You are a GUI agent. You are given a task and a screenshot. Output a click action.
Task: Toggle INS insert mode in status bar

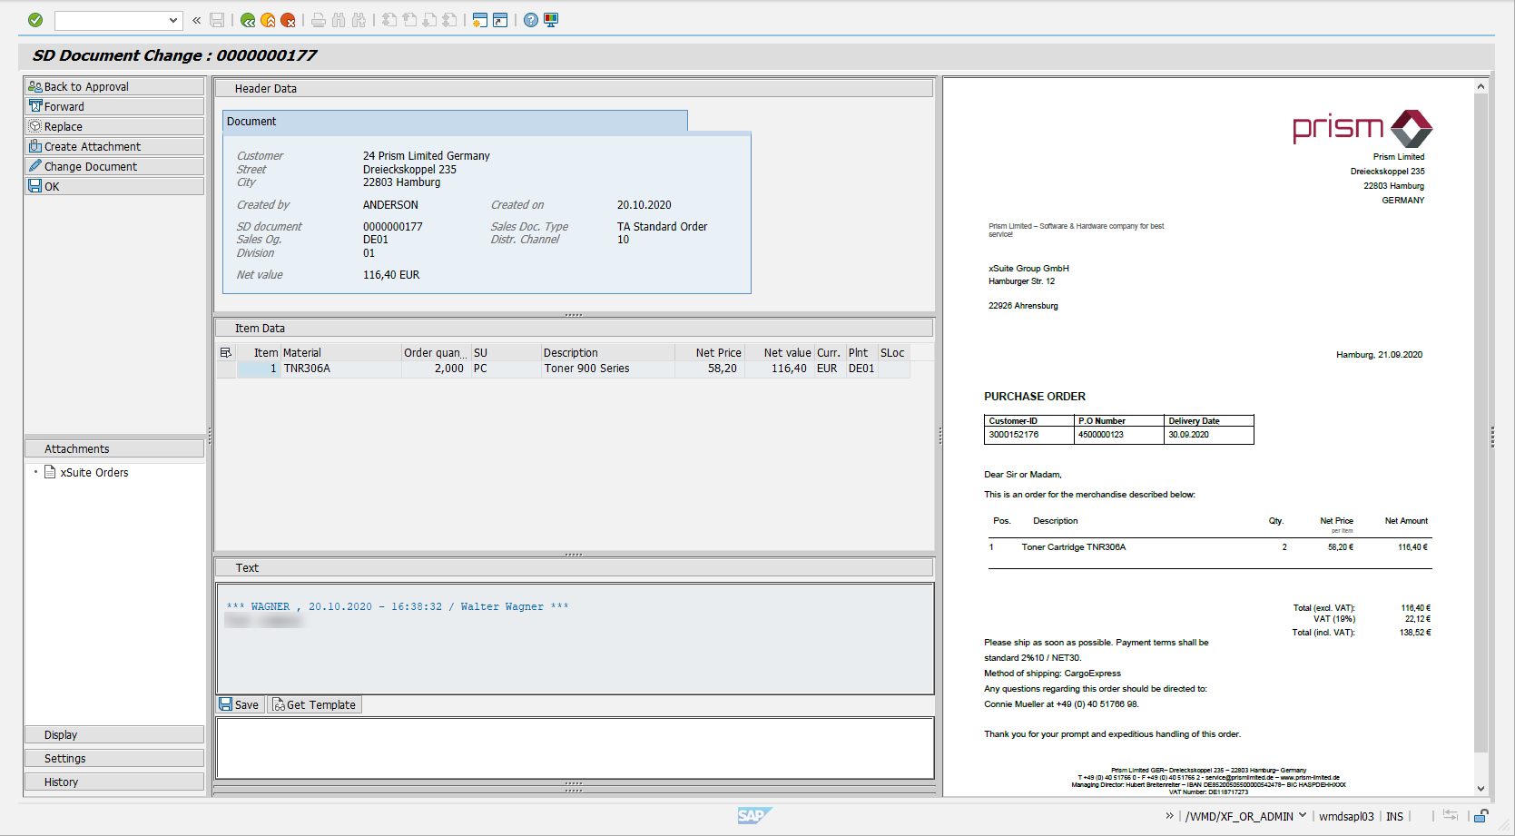point(1394,817)
